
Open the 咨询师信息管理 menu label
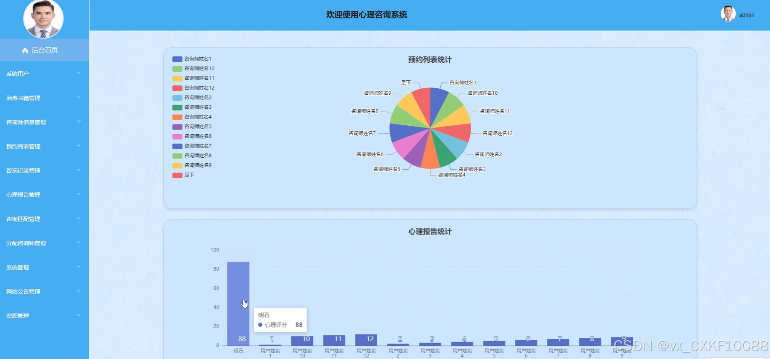point(26,122)
